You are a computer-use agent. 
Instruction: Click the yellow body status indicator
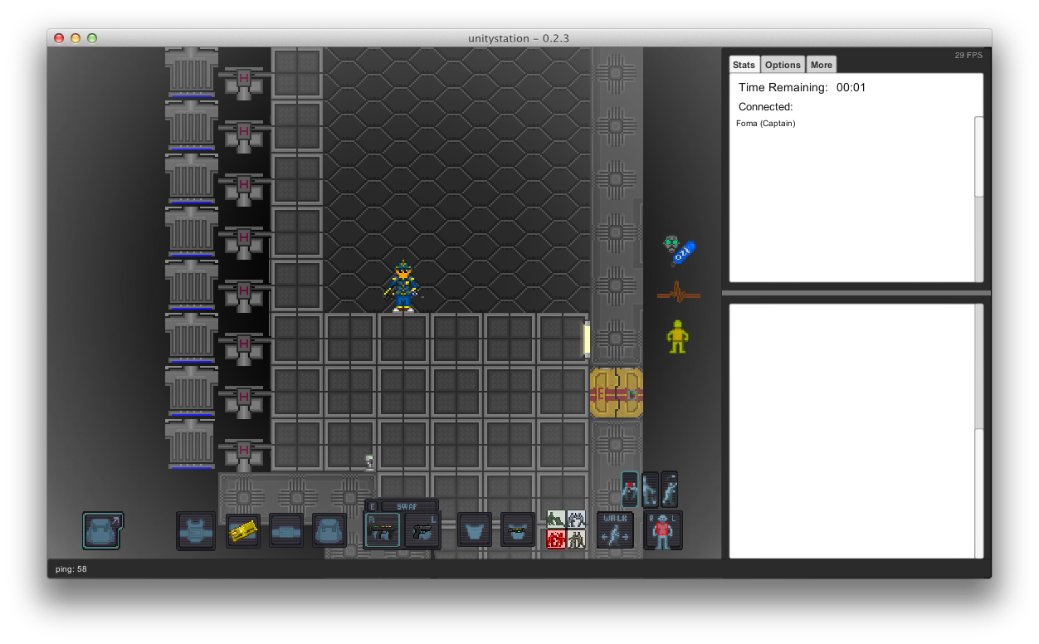(x=677, y=335)
